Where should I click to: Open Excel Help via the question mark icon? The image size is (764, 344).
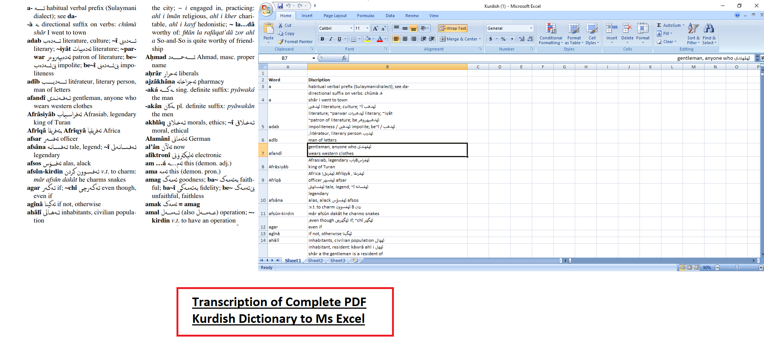click(737, 15)
